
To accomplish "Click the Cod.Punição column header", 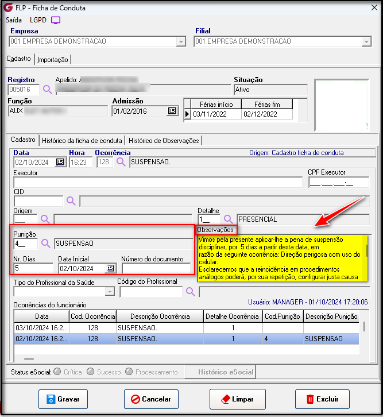I will tap(283, 316).
